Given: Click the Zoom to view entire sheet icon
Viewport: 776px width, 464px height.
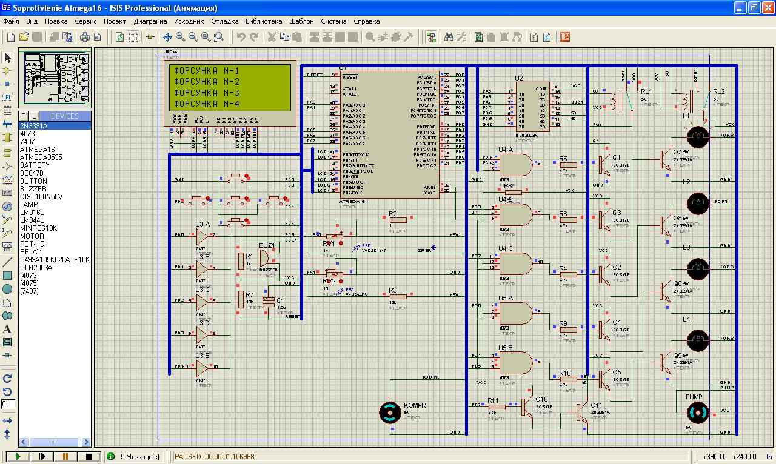Looking at the screenshot, I should click(206, 37).
